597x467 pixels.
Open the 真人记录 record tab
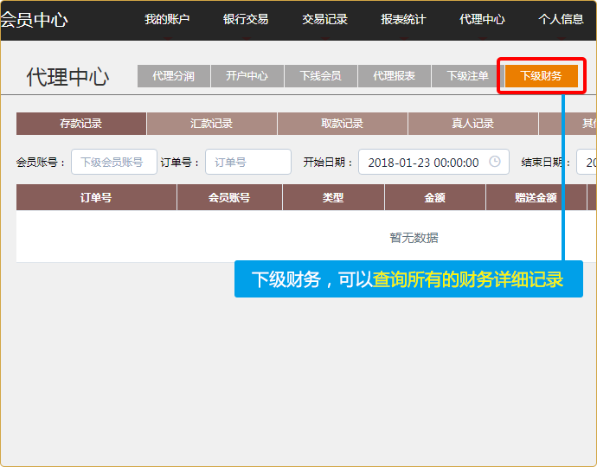pos(472,124)
